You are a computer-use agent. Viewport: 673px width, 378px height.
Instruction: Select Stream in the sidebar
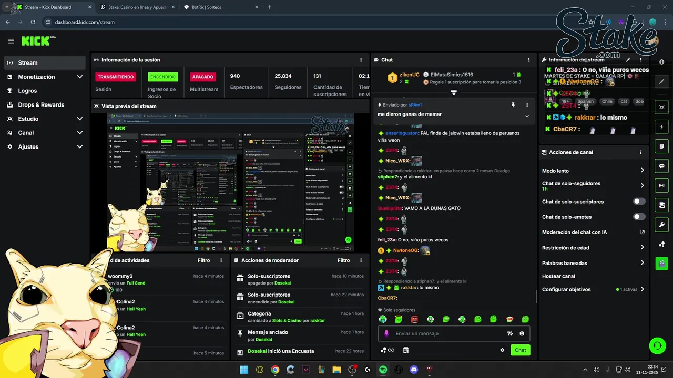click(x=45, y=62)
